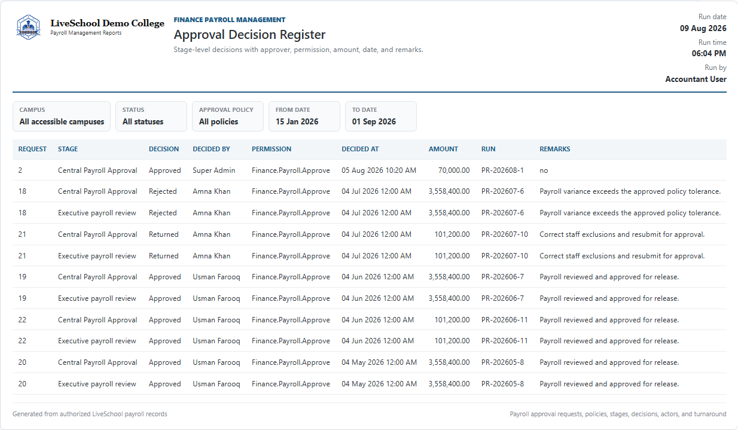Click the REMARKS column header
Screen dimensions: 738x430
[x=555, y=149]
